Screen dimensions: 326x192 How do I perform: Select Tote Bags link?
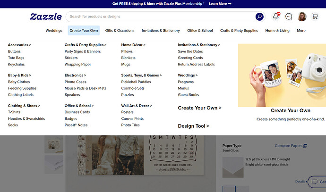16,58
